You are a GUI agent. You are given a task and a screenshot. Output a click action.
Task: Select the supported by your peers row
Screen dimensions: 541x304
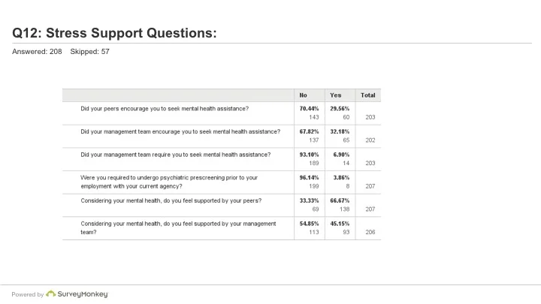(222, 205)
